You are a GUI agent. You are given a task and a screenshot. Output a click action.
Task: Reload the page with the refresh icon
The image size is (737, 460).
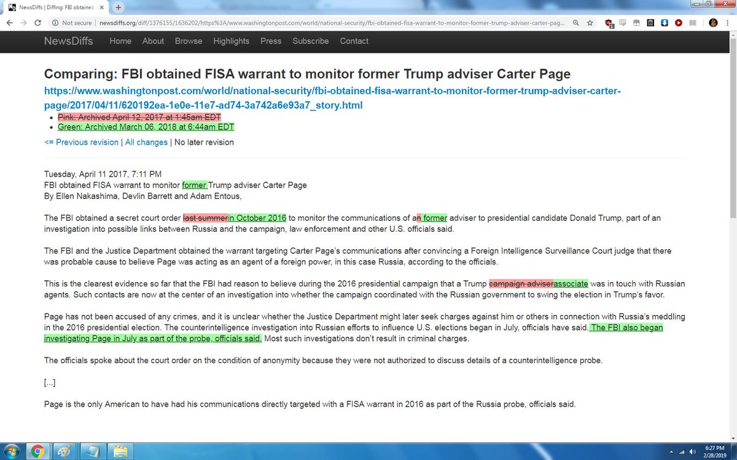[38, 23]
